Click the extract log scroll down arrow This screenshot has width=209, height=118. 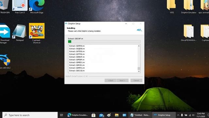coord(139,71)
